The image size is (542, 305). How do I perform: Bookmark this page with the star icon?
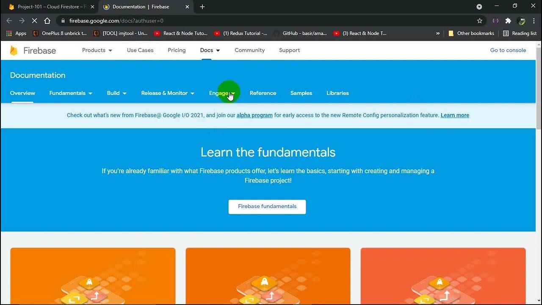(480, 21)
